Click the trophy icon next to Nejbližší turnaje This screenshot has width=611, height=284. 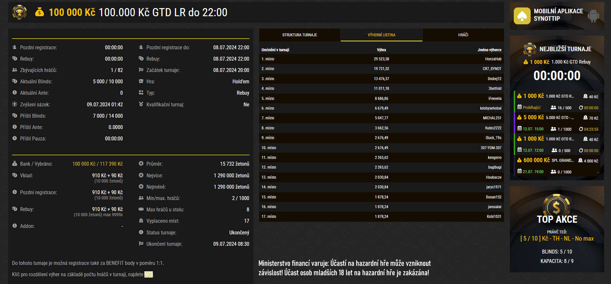(529, 49)
